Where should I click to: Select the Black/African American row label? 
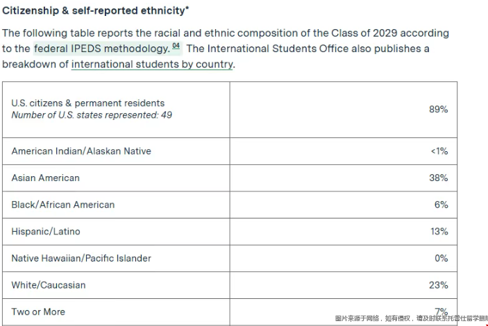coord(63,205)
